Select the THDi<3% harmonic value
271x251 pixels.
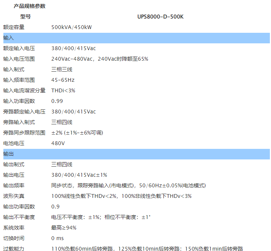tap(63, 90)
